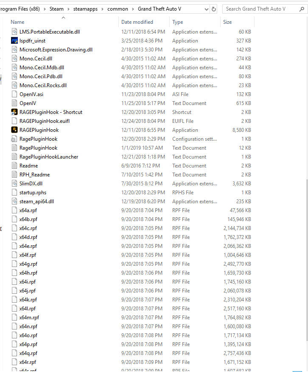Sort files by the Size column

point(227,22)
